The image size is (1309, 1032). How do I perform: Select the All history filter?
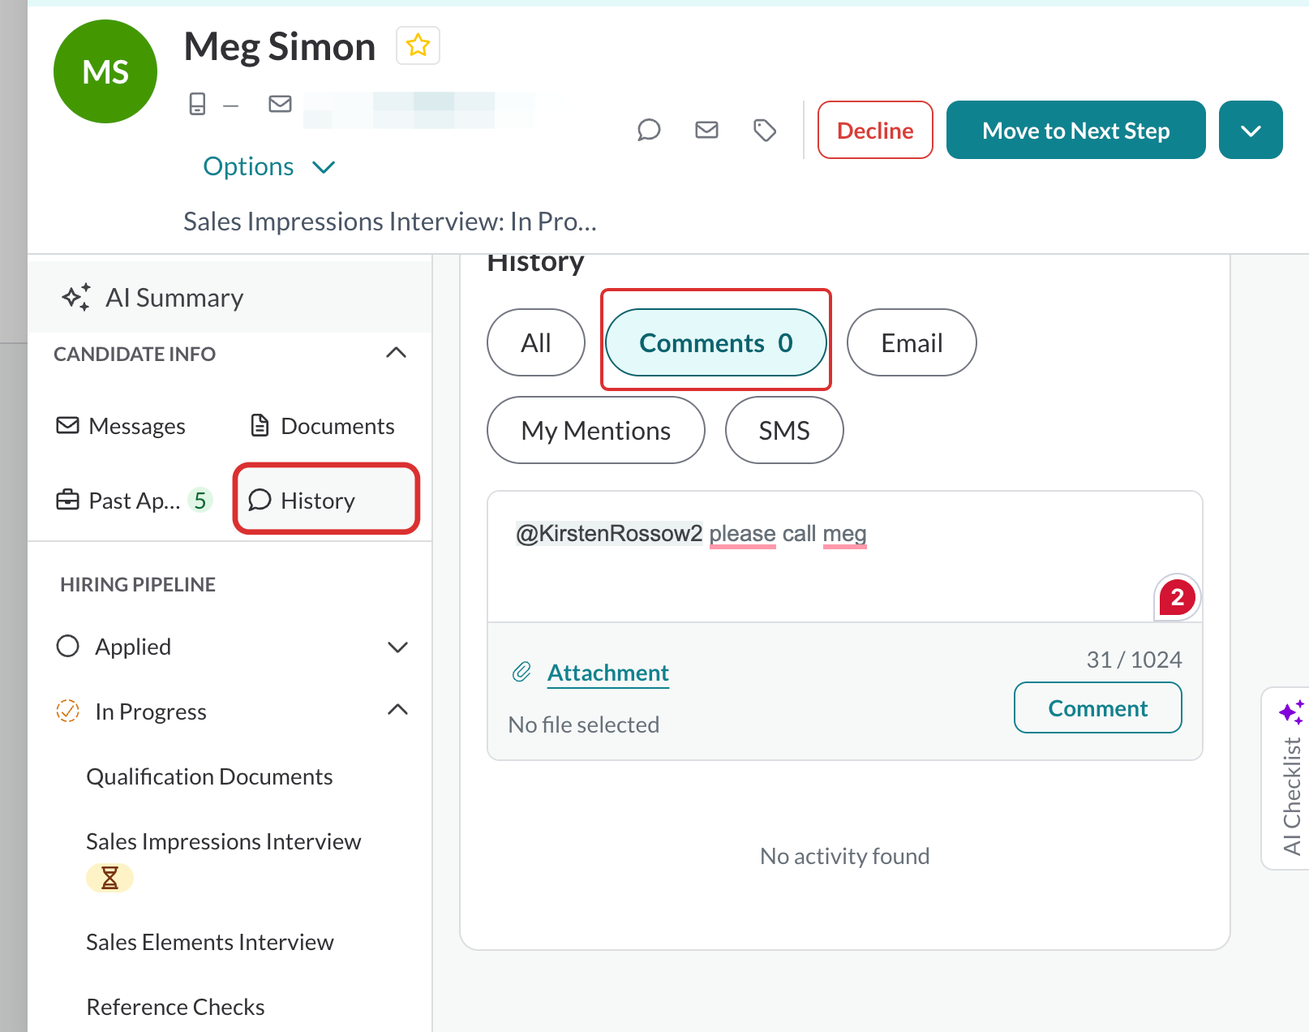pos(536,342)
